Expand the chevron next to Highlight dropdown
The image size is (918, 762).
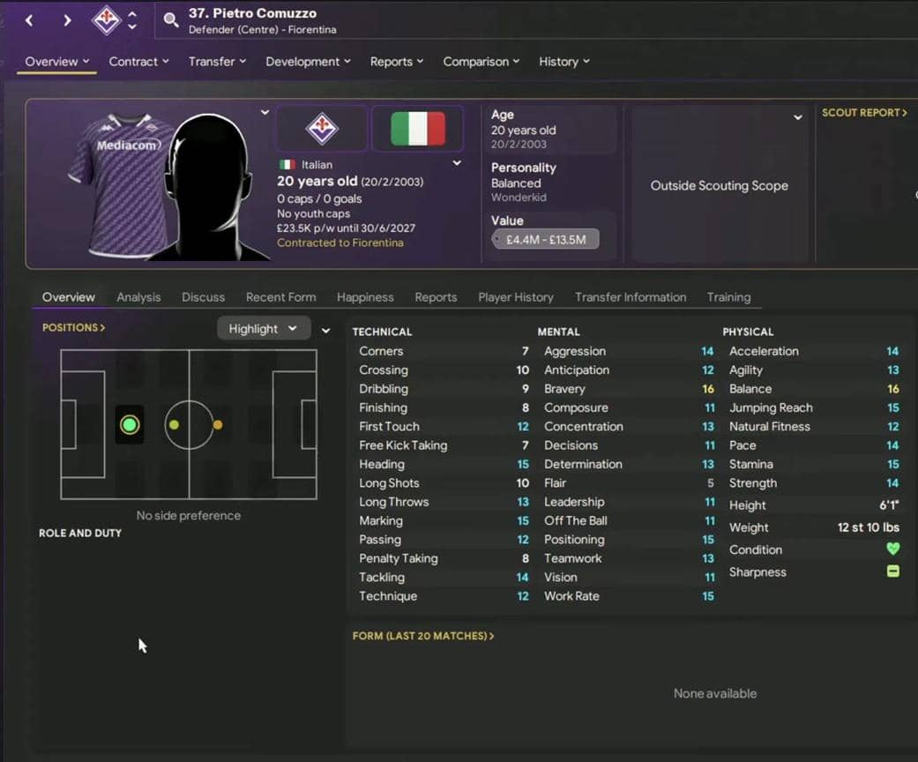click(325, 331)
